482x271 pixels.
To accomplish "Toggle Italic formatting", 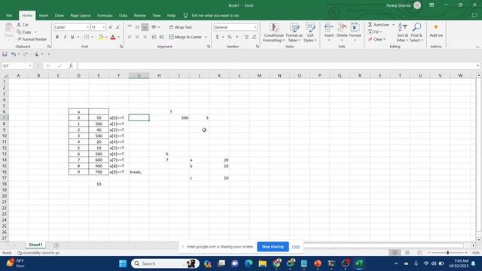I will [65, 37].
